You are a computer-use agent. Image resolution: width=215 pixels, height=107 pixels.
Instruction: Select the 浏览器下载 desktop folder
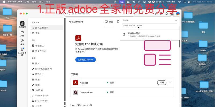[x=8, y=30]
